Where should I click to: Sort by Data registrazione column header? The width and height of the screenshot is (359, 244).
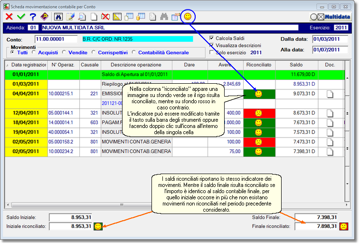(26, 65)
